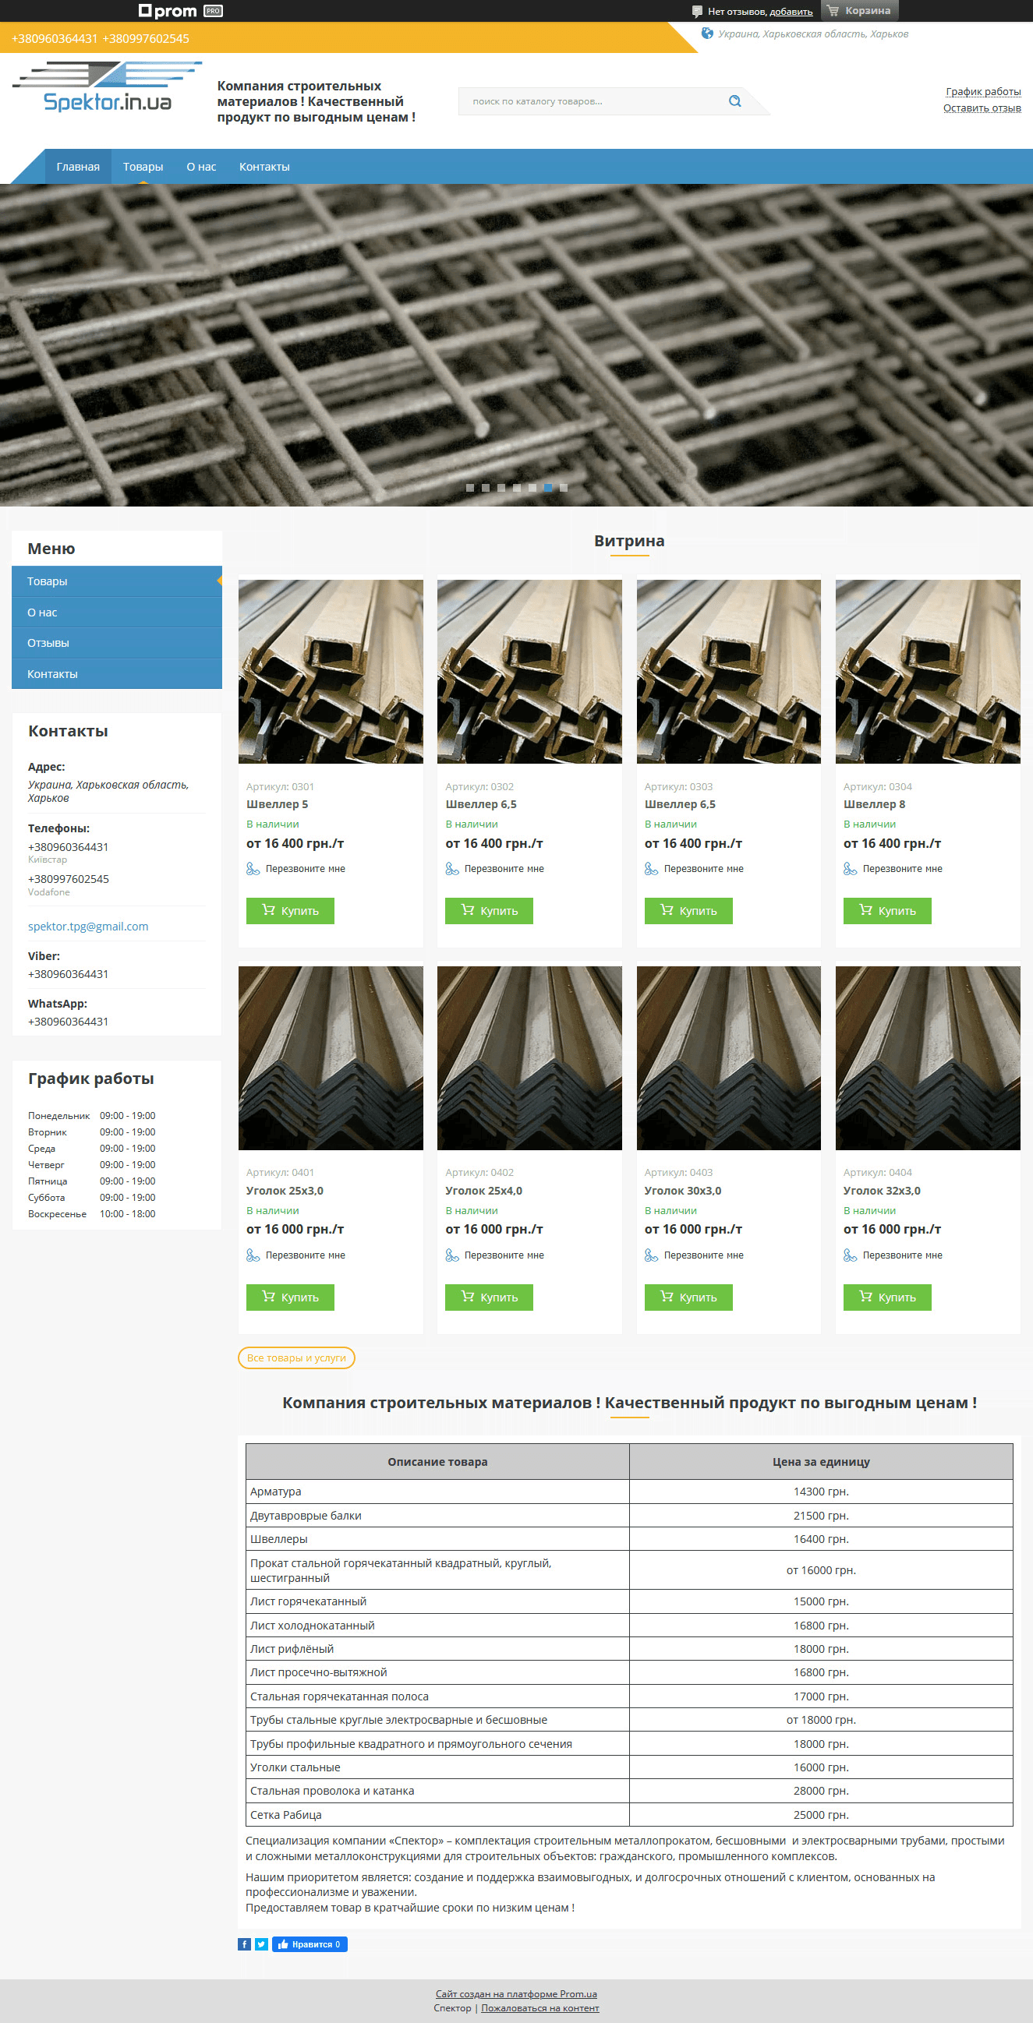Click the Spektor.in.ua site logo
This screenshot has height=2023, width=1033.
point(107,87)
